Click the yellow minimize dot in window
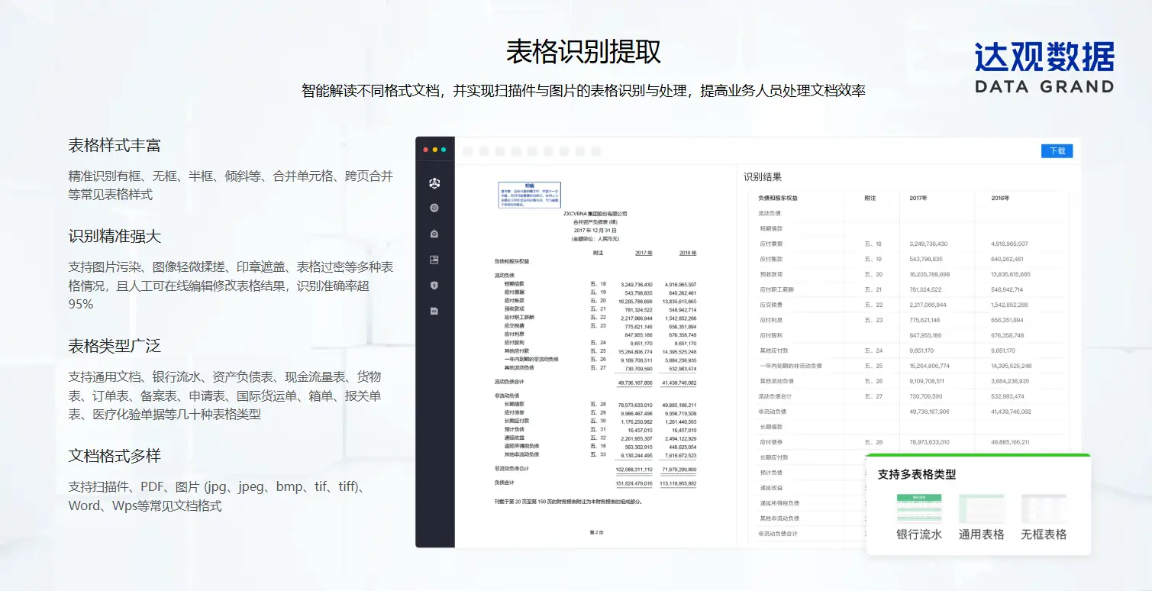 [x=435, y=150]
